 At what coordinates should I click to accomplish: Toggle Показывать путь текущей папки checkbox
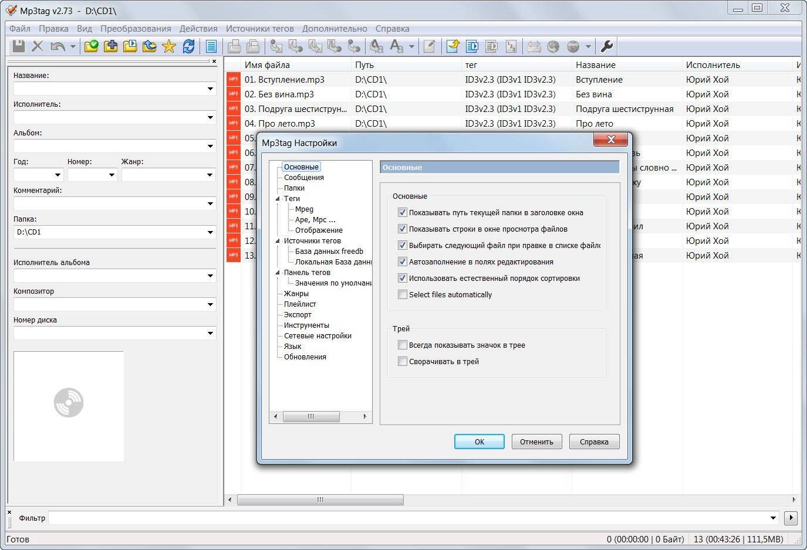coord(403,213)
